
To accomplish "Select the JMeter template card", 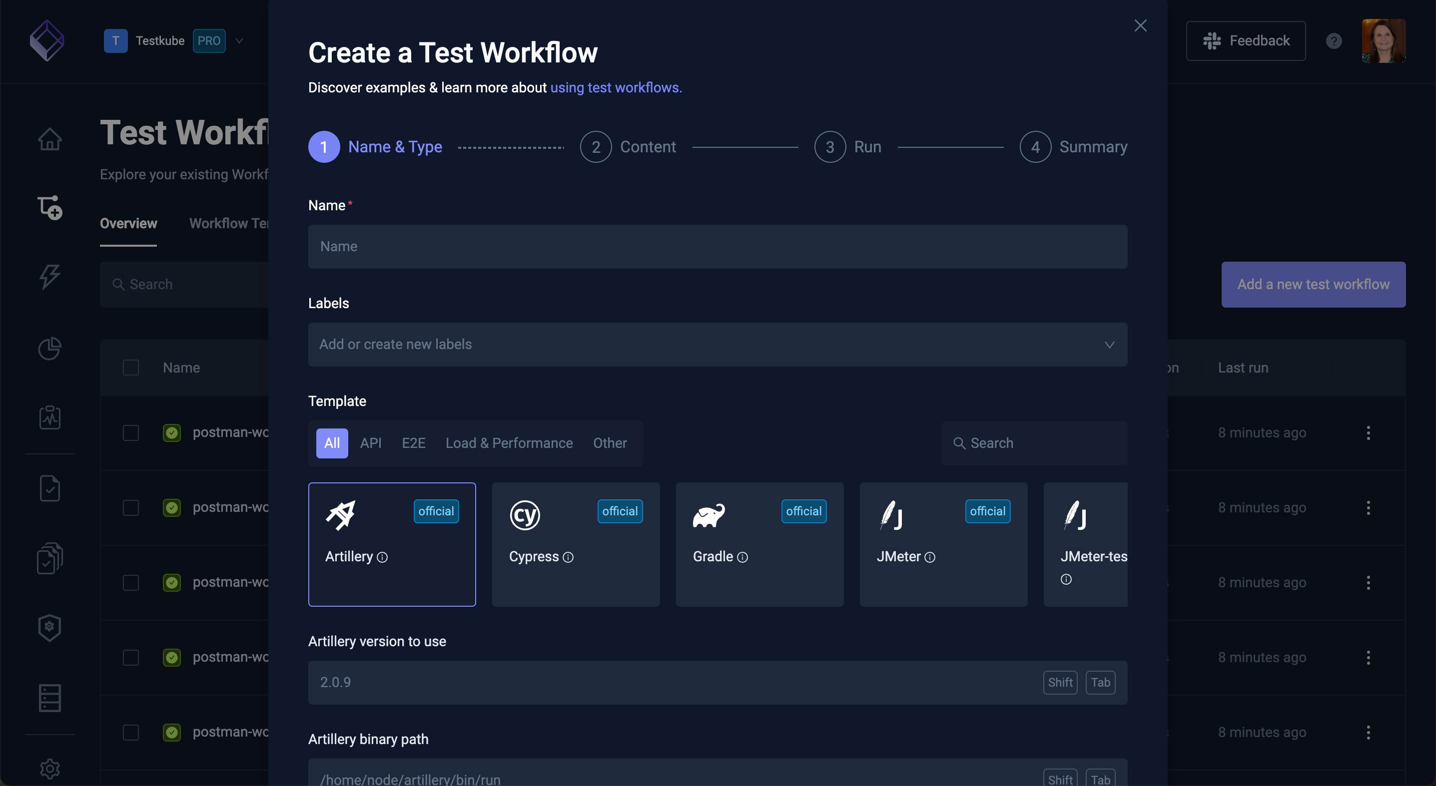I will [944, 544].
